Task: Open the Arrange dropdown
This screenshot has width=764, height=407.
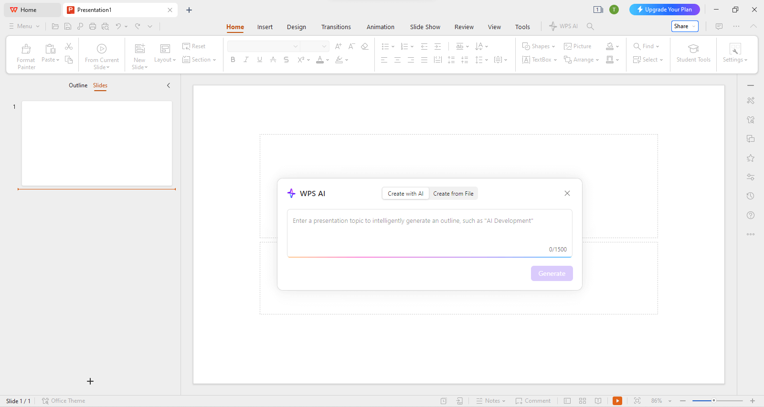Action: pyautogui.click(x=582, y=60)
